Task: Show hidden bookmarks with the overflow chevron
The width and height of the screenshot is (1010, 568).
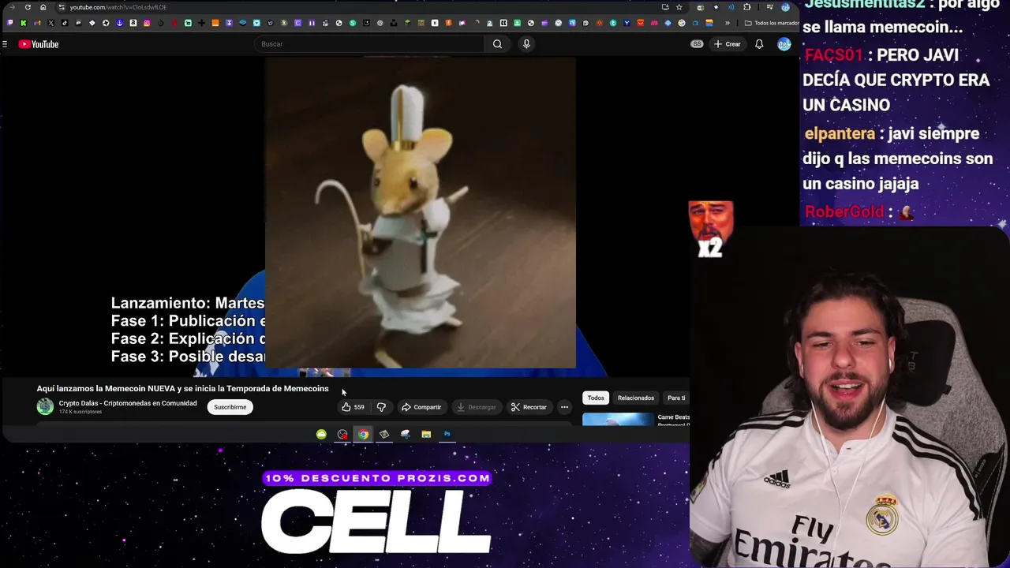Action: 728,23
